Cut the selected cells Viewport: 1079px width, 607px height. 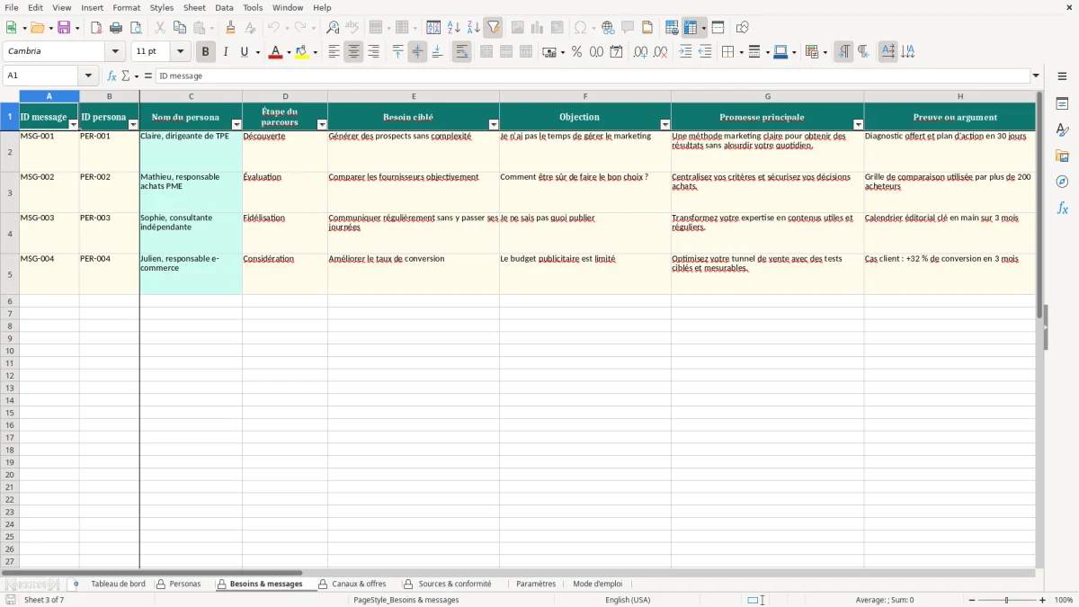pos(160,28)
